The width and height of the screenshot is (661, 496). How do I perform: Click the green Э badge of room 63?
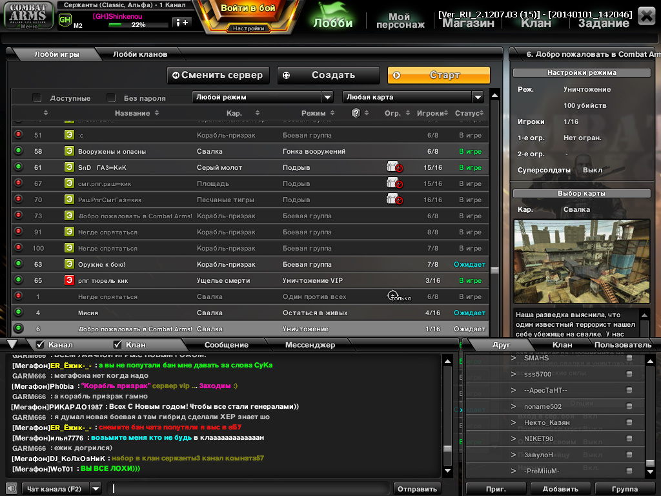click(x=69, y=264)
